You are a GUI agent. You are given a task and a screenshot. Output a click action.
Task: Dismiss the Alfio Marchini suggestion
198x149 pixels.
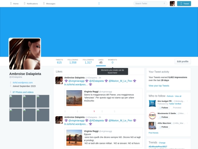[x=187, y=123]
